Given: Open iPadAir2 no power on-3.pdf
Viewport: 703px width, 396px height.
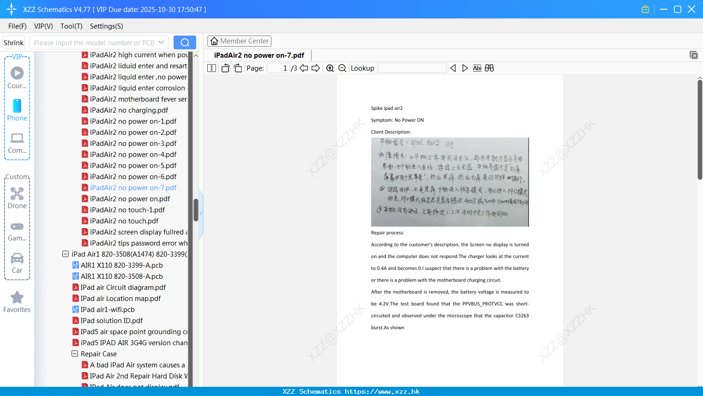Looking at the screenshot, I should pyautogui.click(x=133, y=144).
